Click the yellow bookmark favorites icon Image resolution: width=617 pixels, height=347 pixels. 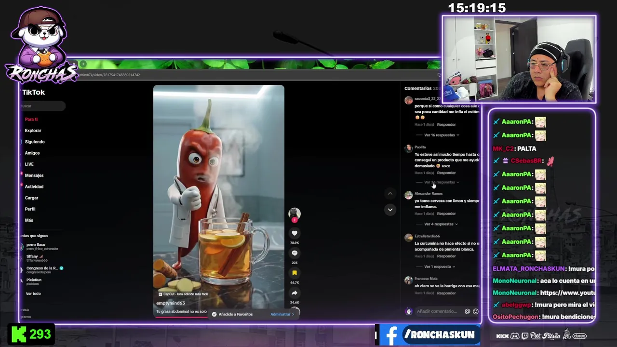click(x=295, y=273)
